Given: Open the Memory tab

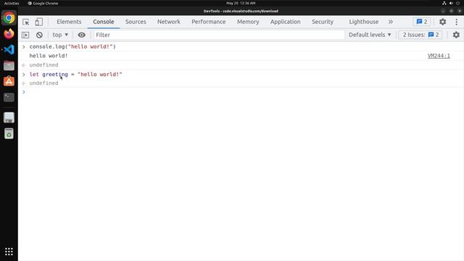Looking at the screenshot, I should (x=248, y=22).
